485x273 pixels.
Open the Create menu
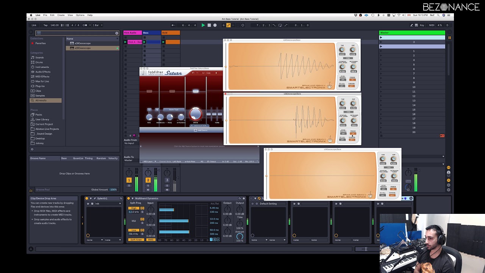(x=61, y=15)
